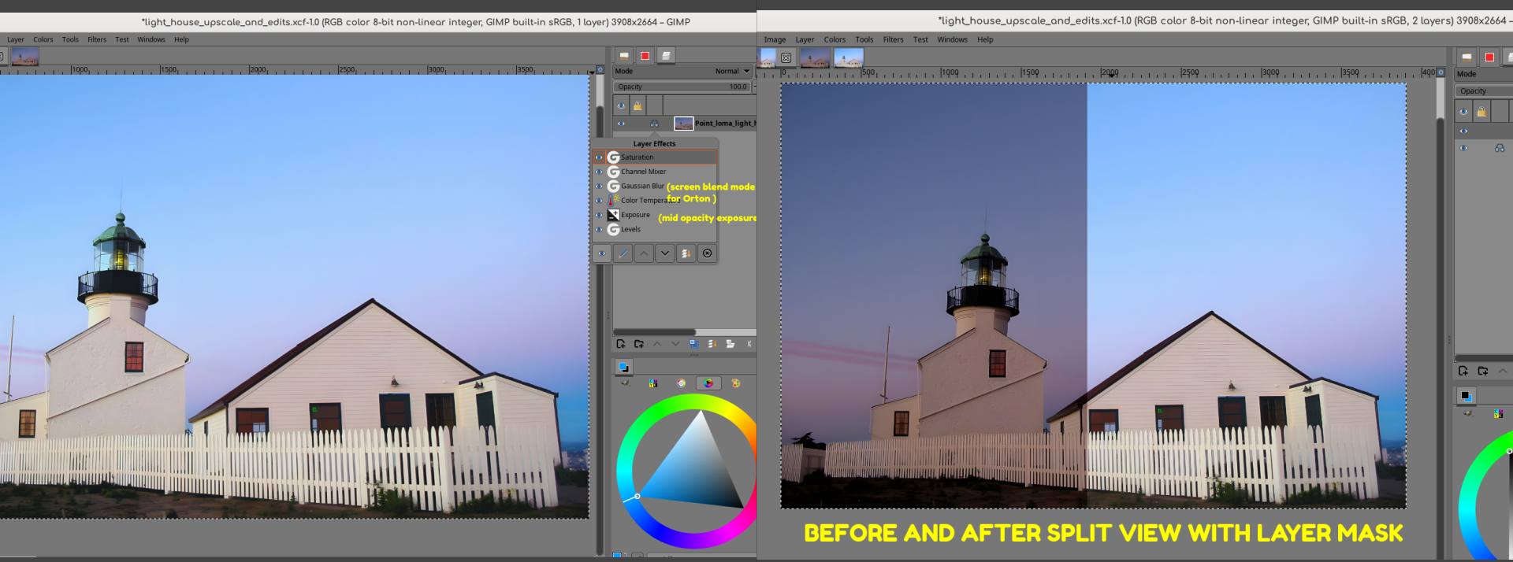Select GIMP Wilber color selector
The width and height of the screenshot is (1513, 562).
tap(626, 384)
